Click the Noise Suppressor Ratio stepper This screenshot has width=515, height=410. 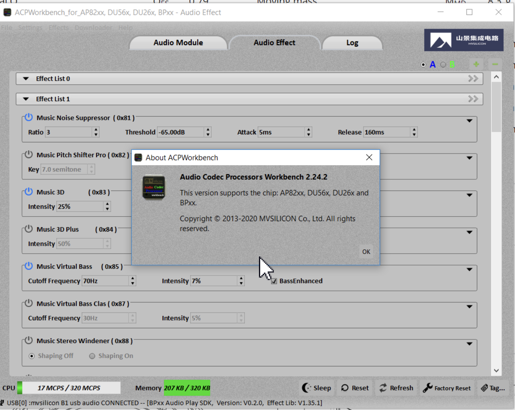point(96,132)
